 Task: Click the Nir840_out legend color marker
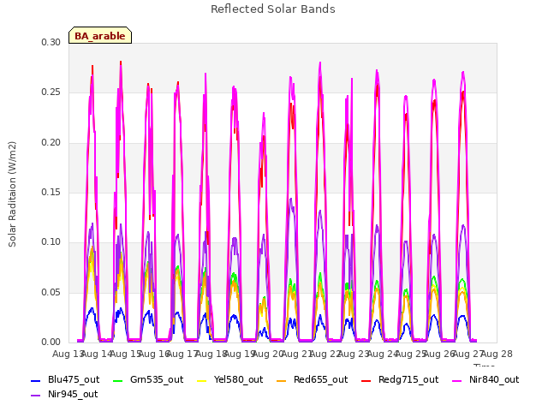pyautogui.click(x=457, y=380)
